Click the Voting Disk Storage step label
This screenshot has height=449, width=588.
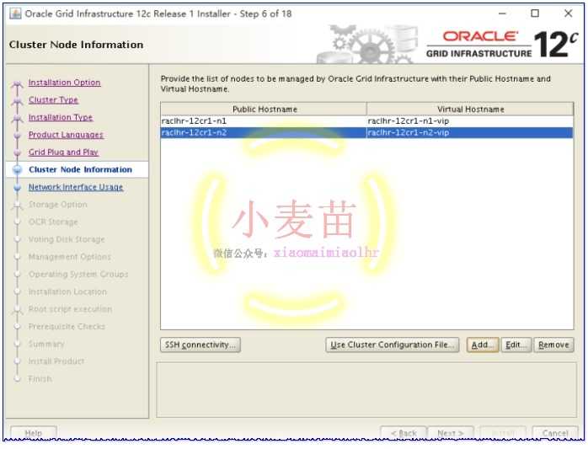coord(67,239)
